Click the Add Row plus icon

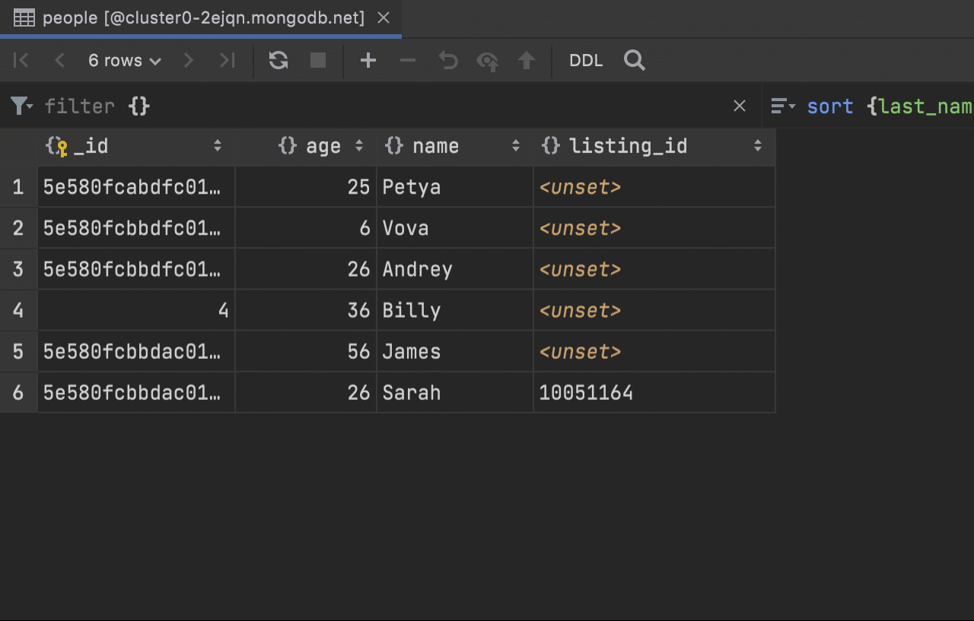[x=368, y=61]
